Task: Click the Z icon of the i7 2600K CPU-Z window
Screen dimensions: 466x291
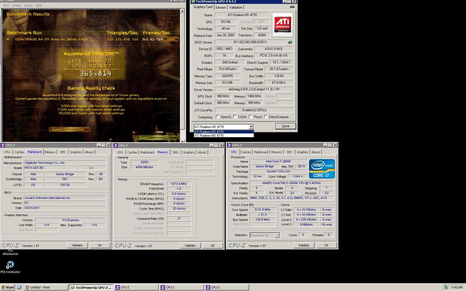Action: (230, 145)
